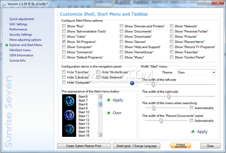Toggle Show "Music" checkbox
The image size is (226, 153).
[x=121, y=57]
